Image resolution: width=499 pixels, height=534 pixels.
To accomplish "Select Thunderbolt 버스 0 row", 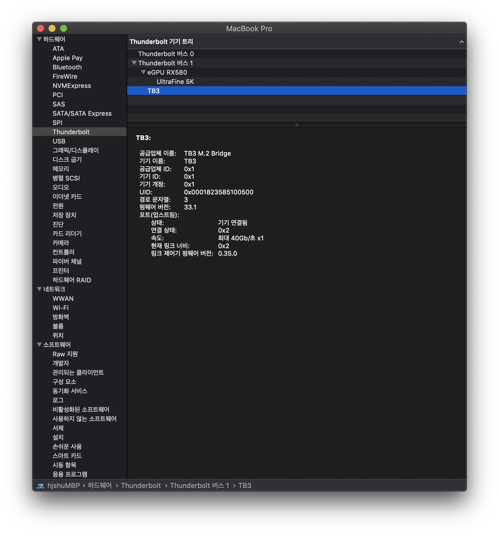I will [297, 54].
